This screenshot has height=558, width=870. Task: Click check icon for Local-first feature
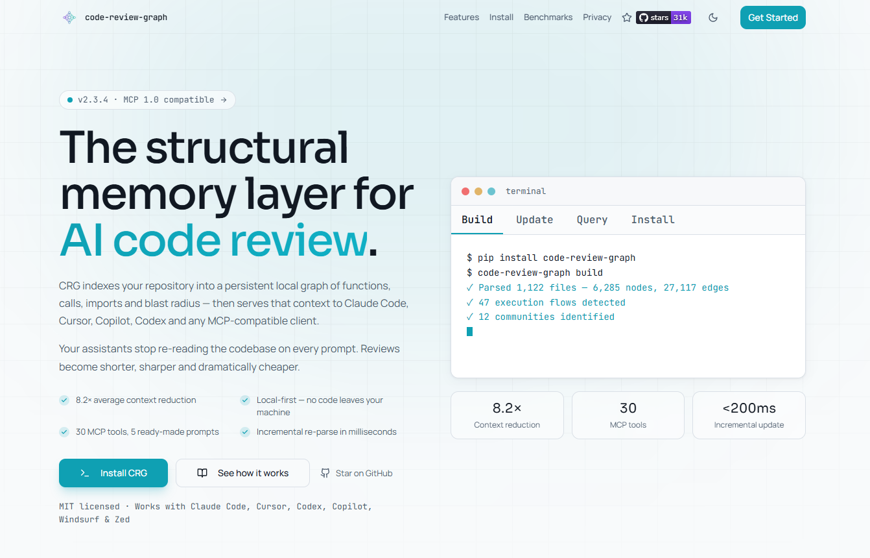click(x=245, y=400)
